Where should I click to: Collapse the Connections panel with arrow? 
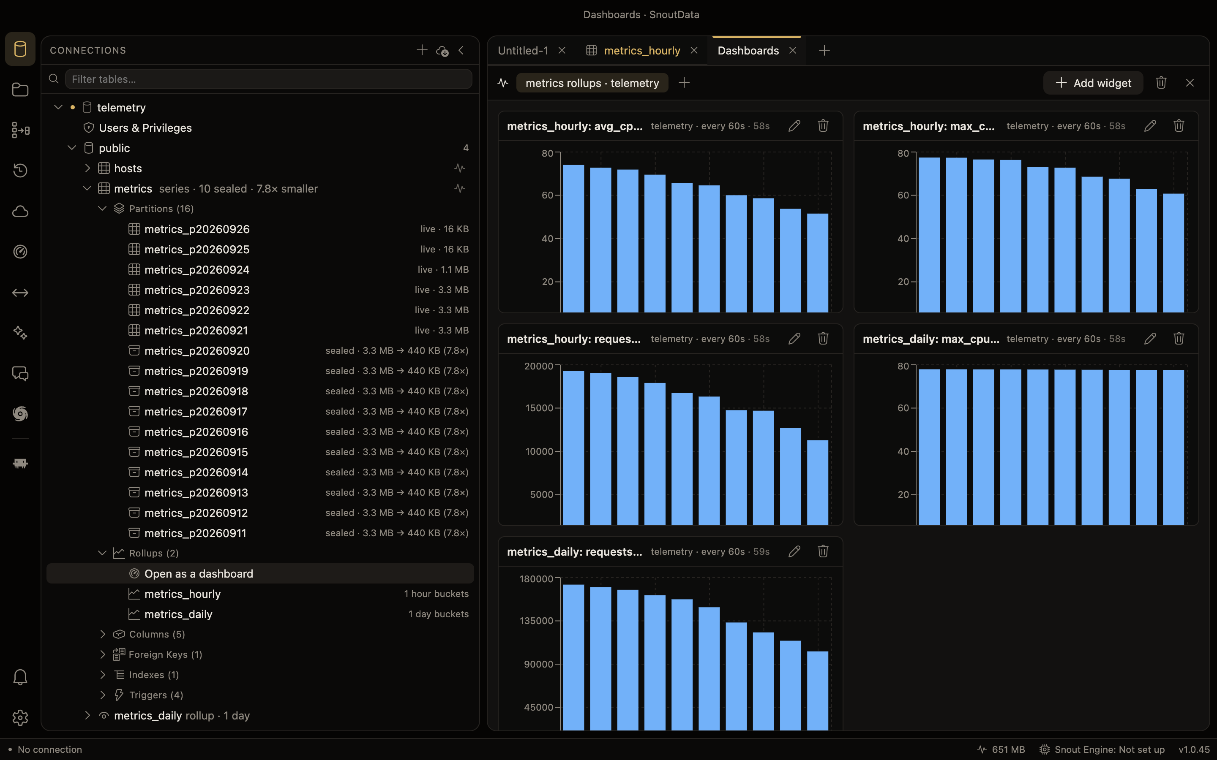tap(461, 50)
